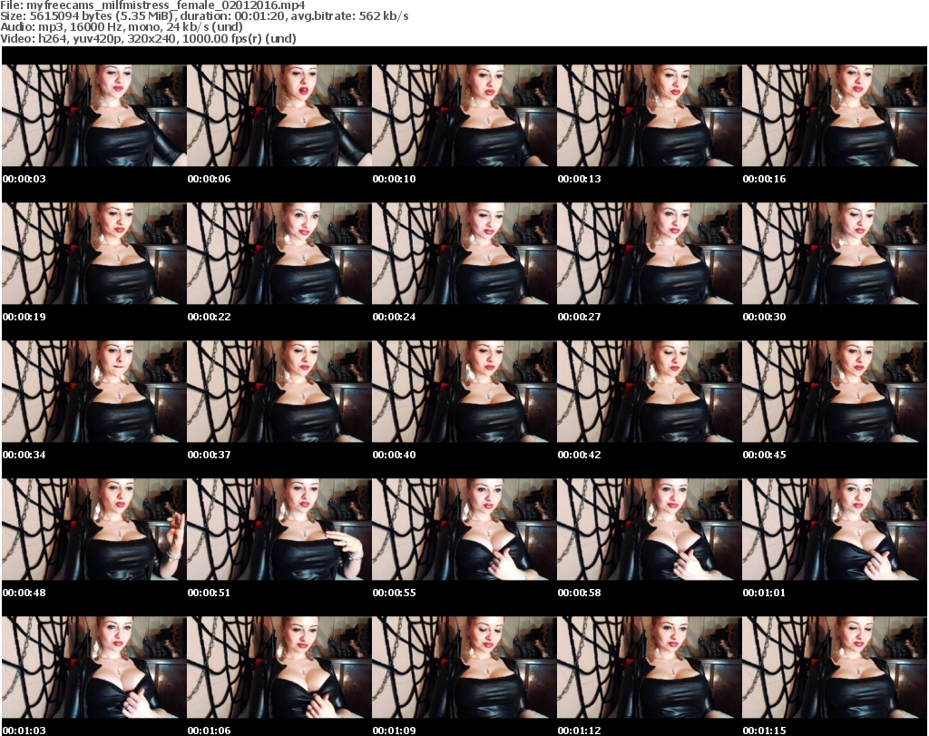929x736 pixels.
Task: Click the Audio mp3 info line
Action: pos(122,27)
